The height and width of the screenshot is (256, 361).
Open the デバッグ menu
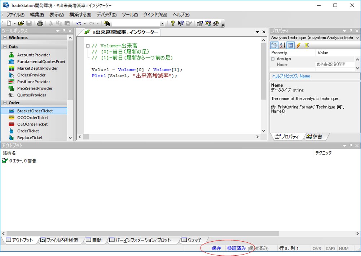point(106,15)
